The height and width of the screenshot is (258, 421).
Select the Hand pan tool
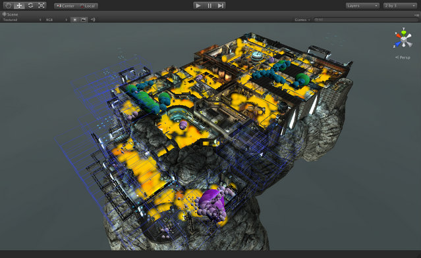9,5
